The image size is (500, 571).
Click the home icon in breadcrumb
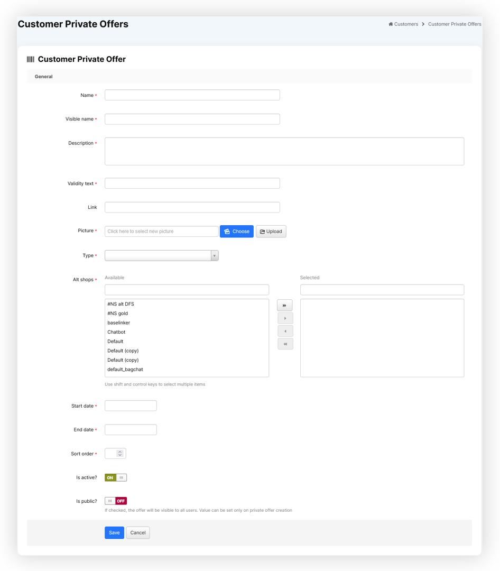pyautogui.click(x=391, y=24)
